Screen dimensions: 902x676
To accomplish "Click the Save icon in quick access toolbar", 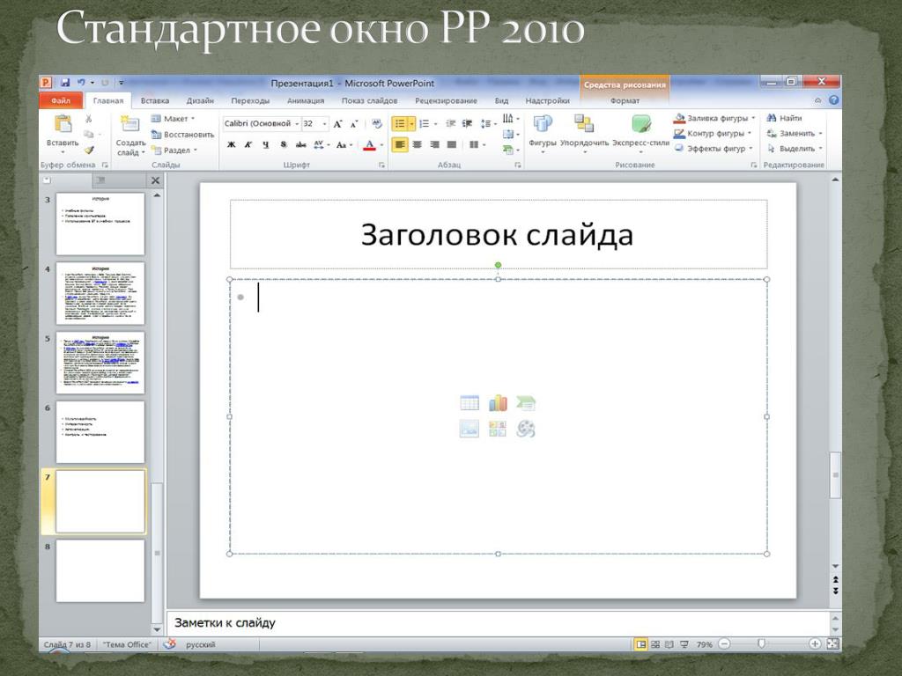I will [65, 83].
